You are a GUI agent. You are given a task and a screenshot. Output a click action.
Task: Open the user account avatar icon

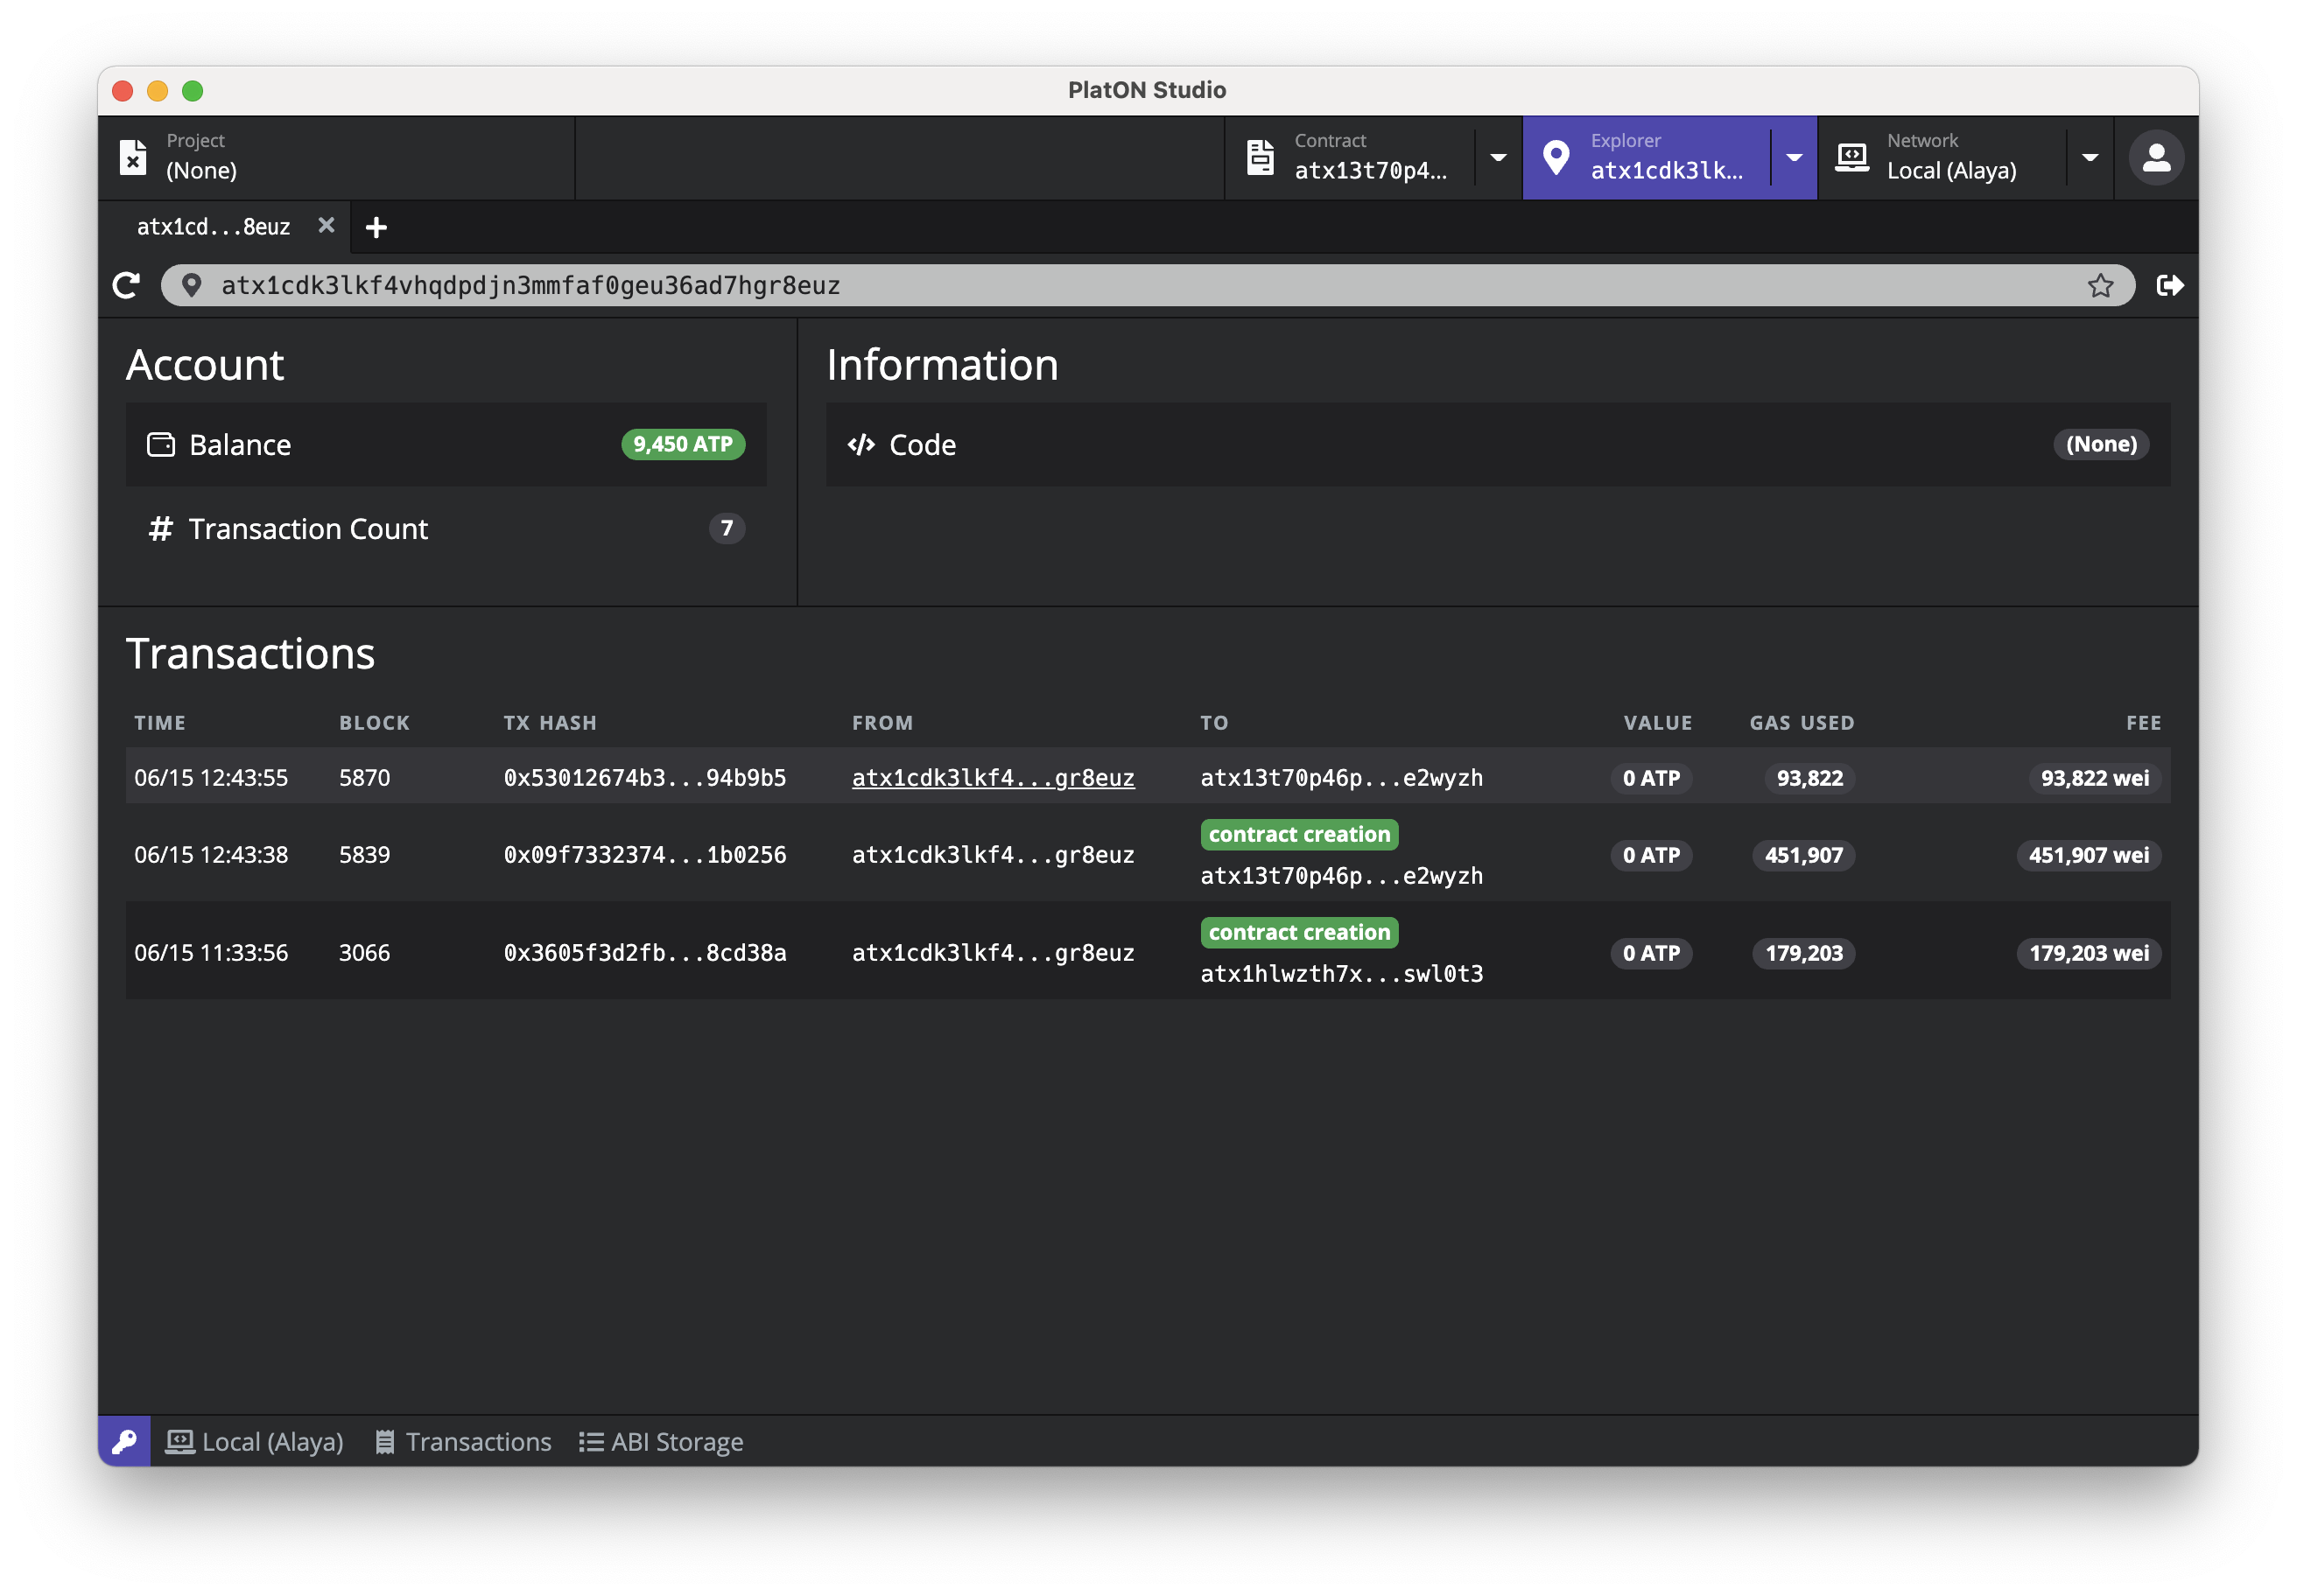(x=2156, y=158)
